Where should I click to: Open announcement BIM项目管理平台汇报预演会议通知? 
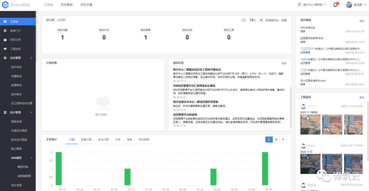194,86
